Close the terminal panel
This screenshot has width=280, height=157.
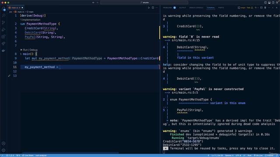(x=277, y=8)
